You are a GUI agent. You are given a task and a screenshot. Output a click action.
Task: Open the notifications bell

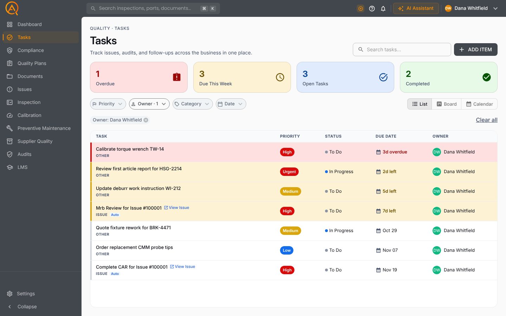click(x=383, y=8)
